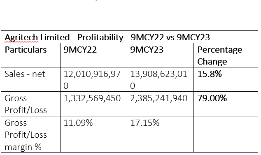Click the empty percentage change cell in margin row
This screenshot has height=155, width=261.
click(x=226, y=134)
